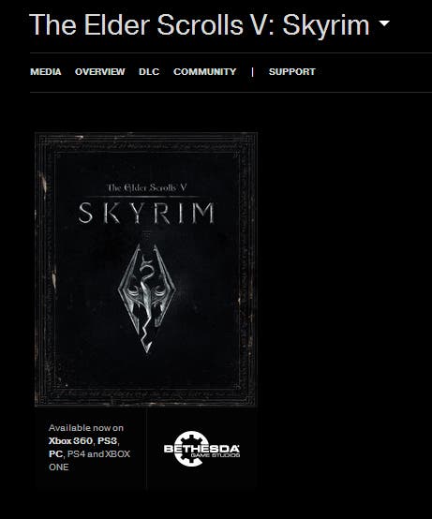Open the SUPPORT link in navigation
432x519 pixels.
(292, 72)
